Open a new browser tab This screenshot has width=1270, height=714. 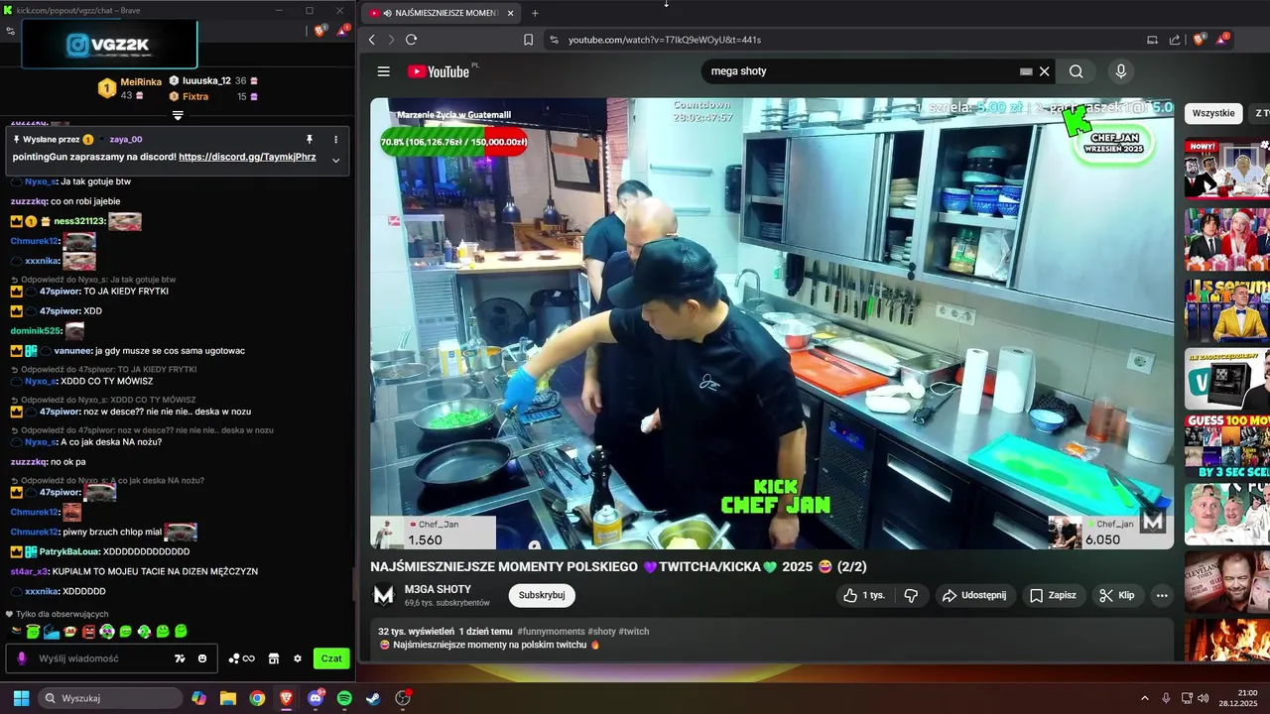(535, 13)
